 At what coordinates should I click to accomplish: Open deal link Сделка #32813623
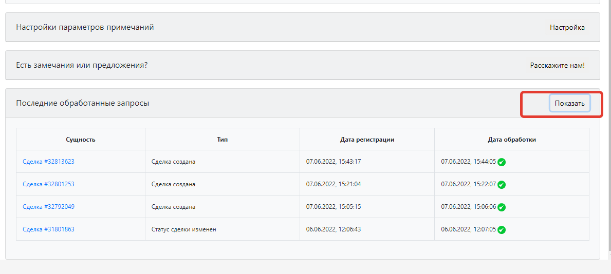coord(48,162)
